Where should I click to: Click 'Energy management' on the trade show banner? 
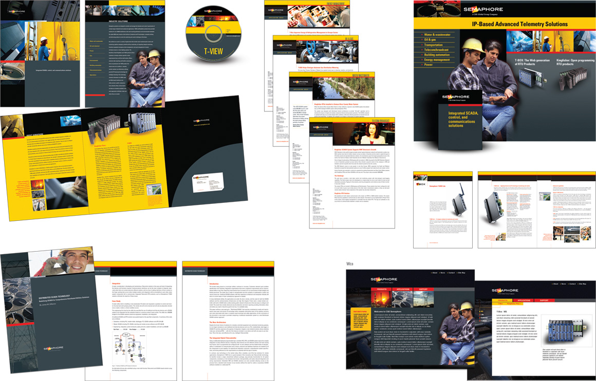click(437, 60)
